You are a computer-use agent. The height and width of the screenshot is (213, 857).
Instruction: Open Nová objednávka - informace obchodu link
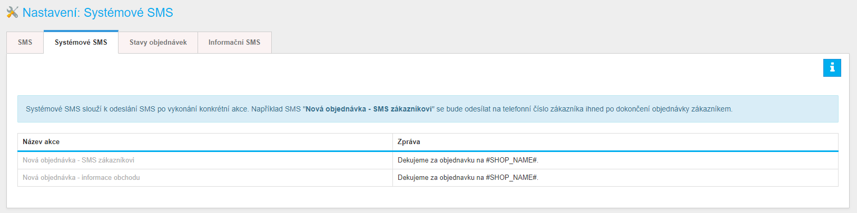[x=81, y=177]
